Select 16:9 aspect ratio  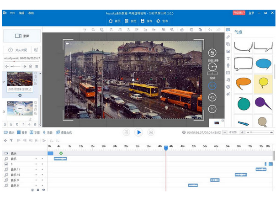(x=212, y=86)
